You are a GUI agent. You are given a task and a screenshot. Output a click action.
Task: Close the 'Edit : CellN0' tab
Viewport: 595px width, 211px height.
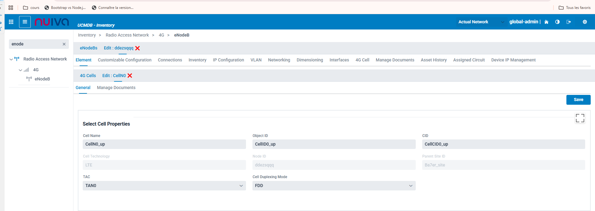tap(130, 76)
